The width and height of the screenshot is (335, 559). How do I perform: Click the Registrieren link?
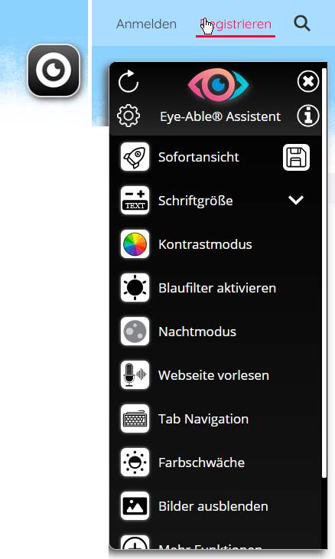pos(236,24)
